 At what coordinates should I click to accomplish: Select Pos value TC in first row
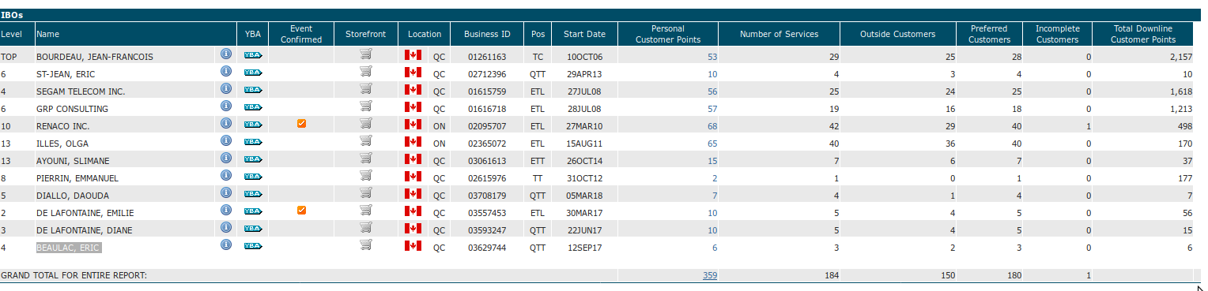pyautogui.click(x=538, y=57)
